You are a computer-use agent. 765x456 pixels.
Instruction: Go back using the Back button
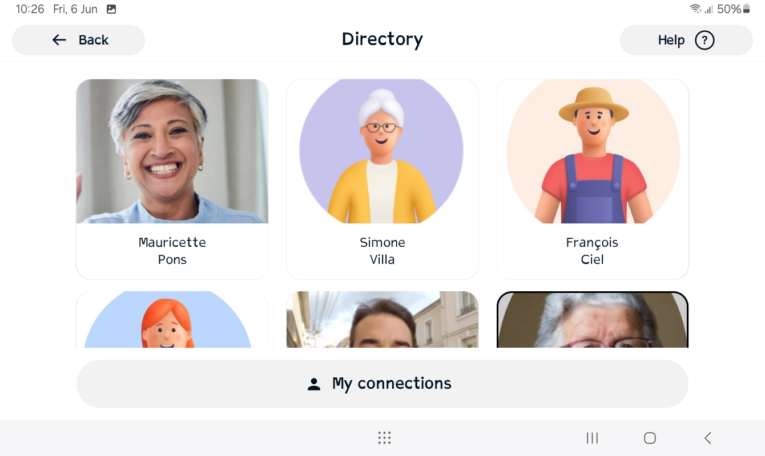[x=78, y=40]
